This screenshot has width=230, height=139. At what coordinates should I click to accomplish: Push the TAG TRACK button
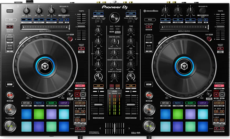[x=118, y=29]
